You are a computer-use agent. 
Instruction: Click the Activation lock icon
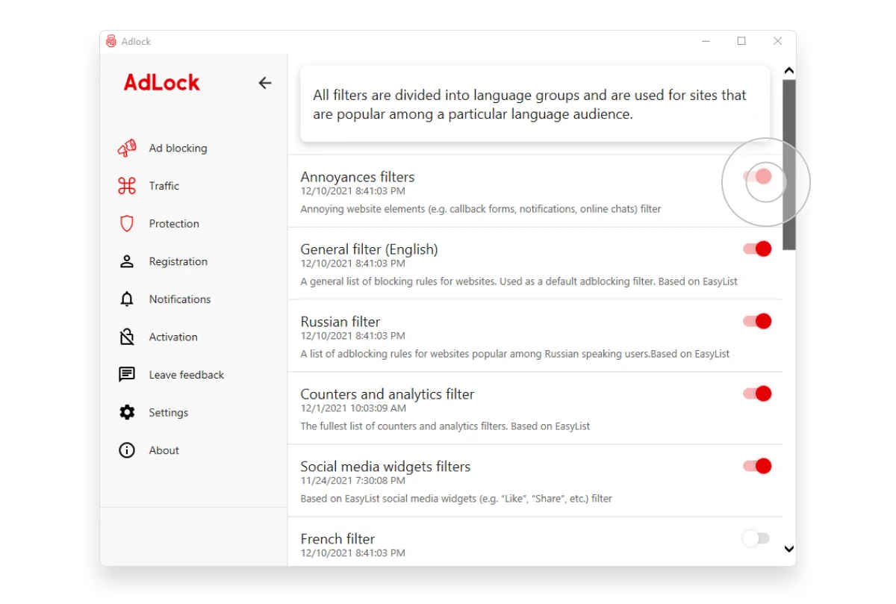tap(127, 337)
